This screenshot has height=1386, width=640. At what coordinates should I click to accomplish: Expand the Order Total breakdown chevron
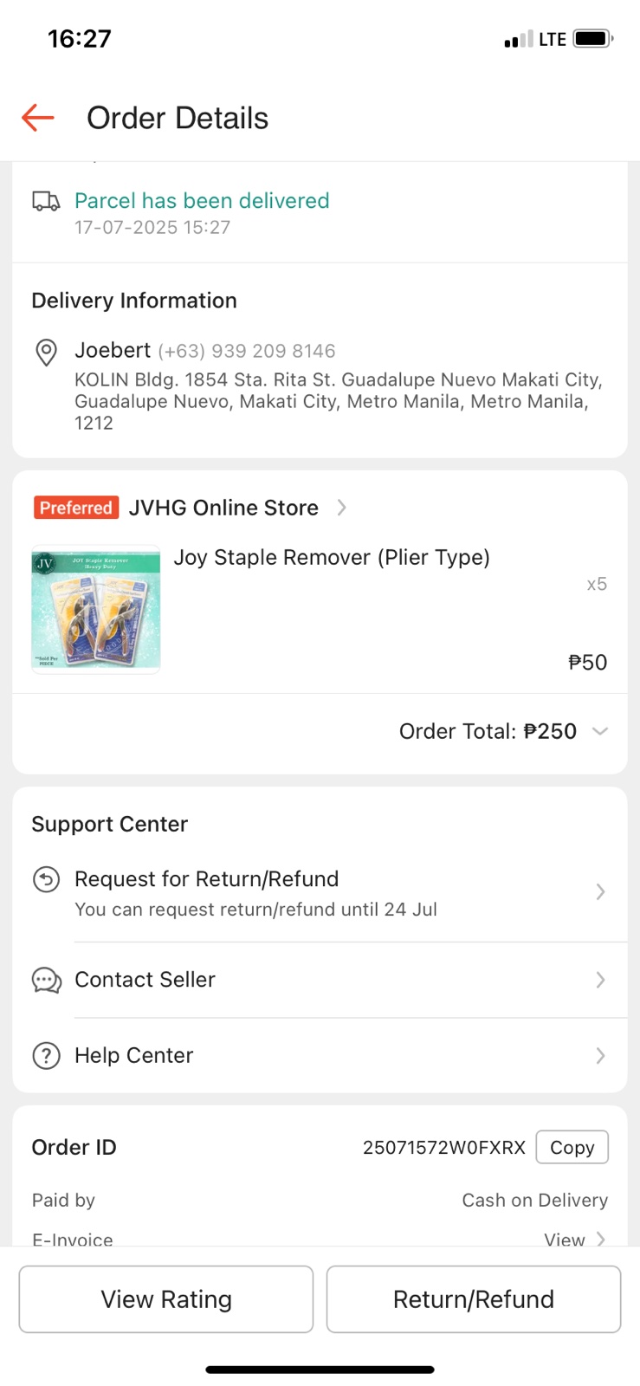(x=599, y=731)
